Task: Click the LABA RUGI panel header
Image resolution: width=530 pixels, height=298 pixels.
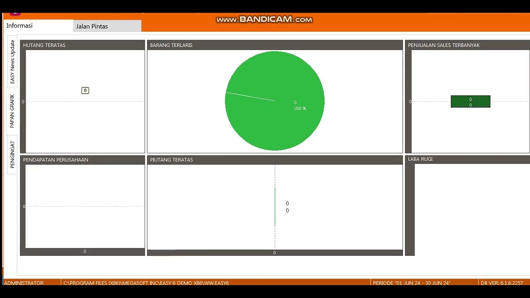Action: pos(467,159)
